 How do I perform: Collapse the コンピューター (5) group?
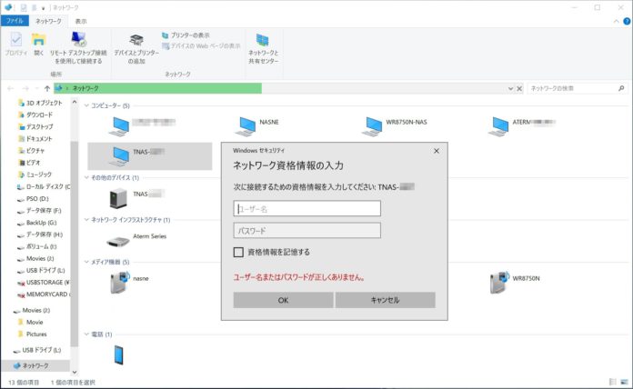point(86,105)
